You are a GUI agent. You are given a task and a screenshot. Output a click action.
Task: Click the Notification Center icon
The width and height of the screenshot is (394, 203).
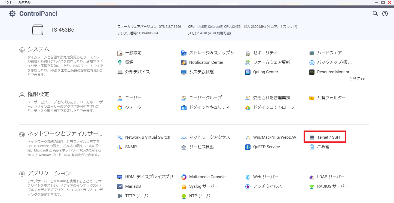click(x=184, y=62)
